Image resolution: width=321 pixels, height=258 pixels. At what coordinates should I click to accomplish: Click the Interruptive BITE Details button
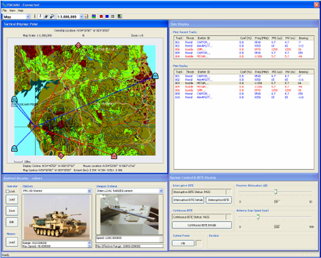pos(188,200)
